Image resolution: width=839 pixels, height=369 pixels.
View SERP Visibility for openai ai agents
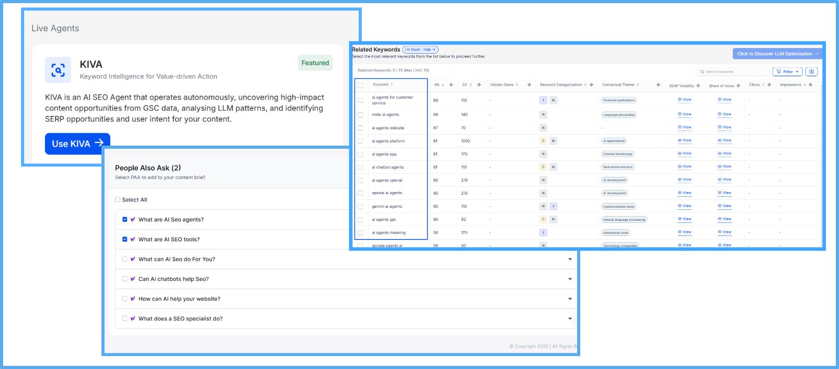[685, 193]
